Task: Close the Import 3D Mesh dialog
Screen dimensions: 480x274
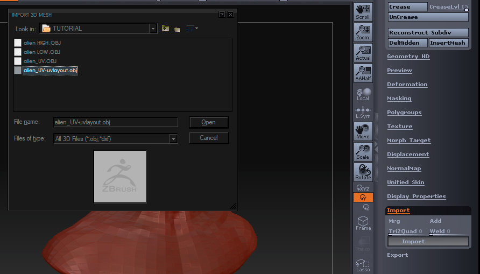Action: [230, 15]
